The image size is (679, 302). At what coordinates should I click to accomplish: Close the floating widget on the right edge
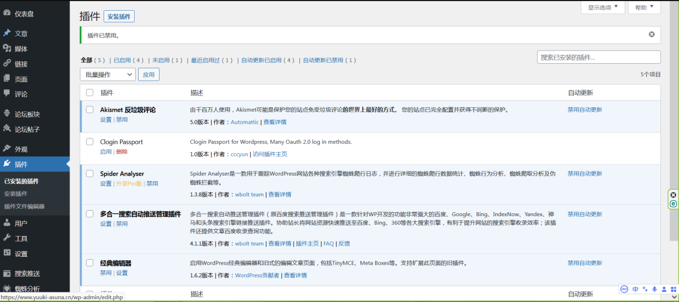(673, 195)
